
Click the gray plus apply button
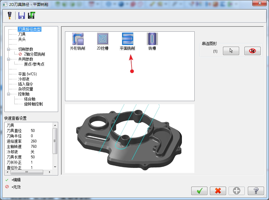coord(237,191)
